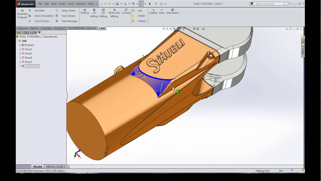Open the Drilling dropdown arrow
The height and width of the screenshot is (181, 321).
pos(85,22)
